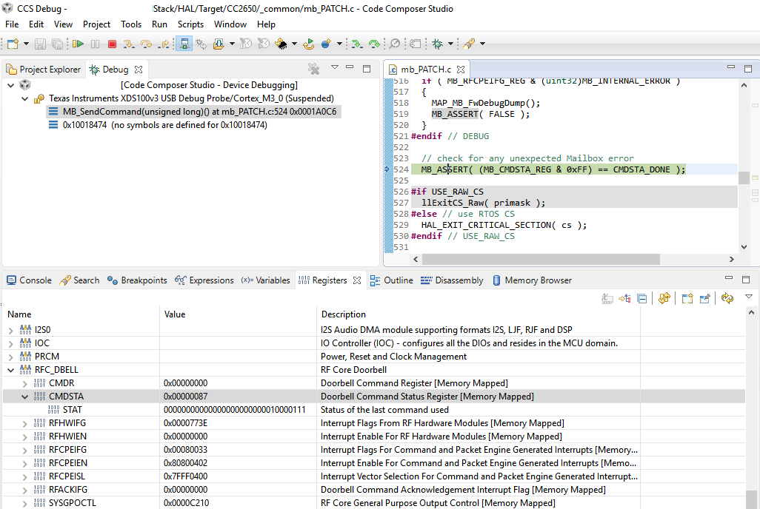Viewport: 760px width, 509px height.
Task: Expand the RFCPEIFG register
Action: click(24, 450)
